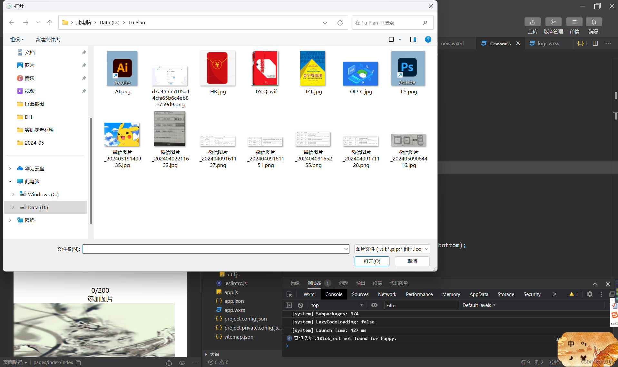618x367 pixels.
Task: Click 打开(O) button
Action: pos(372,261)
